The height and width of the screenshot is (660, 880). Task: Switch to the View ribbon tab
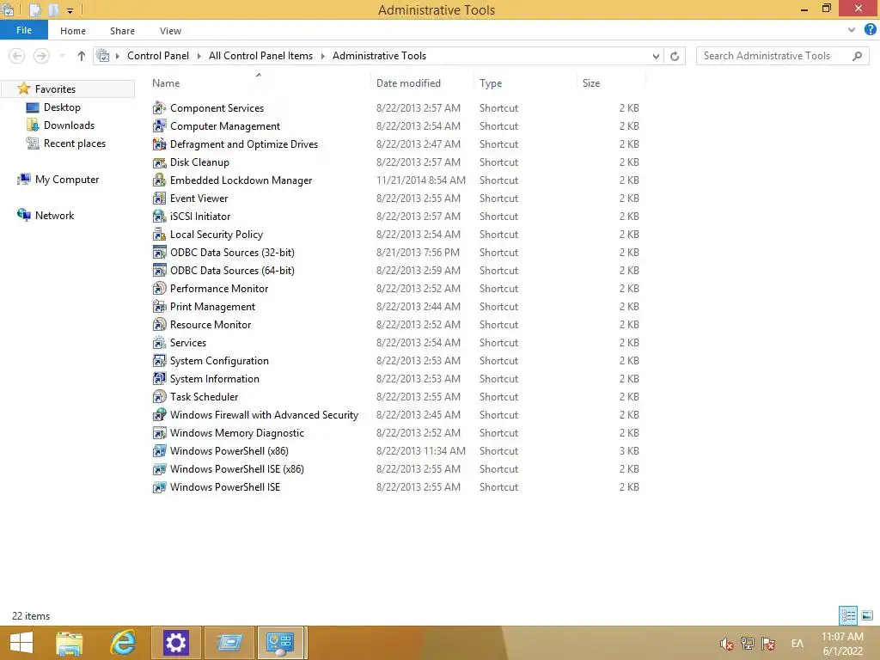170,31
